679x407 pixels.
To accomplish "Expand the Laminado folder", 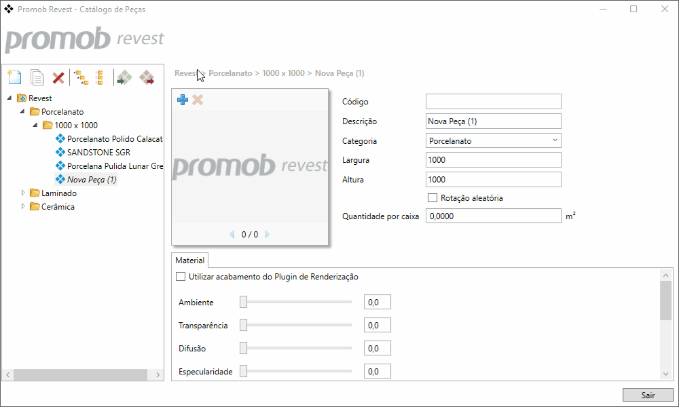I will pyautogui.click(x=23, y=193).
